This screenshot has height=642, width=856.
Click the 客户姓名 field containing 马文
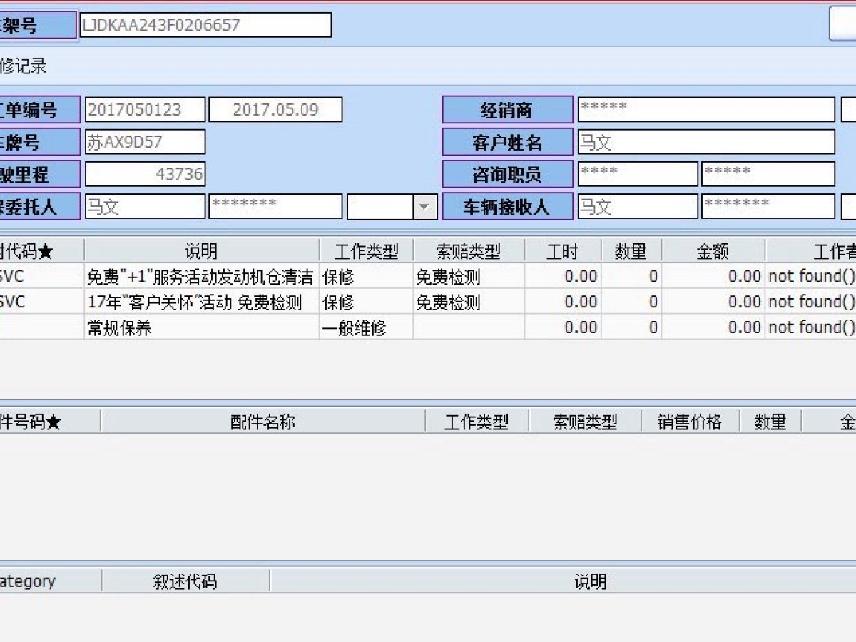coord(705,142)
